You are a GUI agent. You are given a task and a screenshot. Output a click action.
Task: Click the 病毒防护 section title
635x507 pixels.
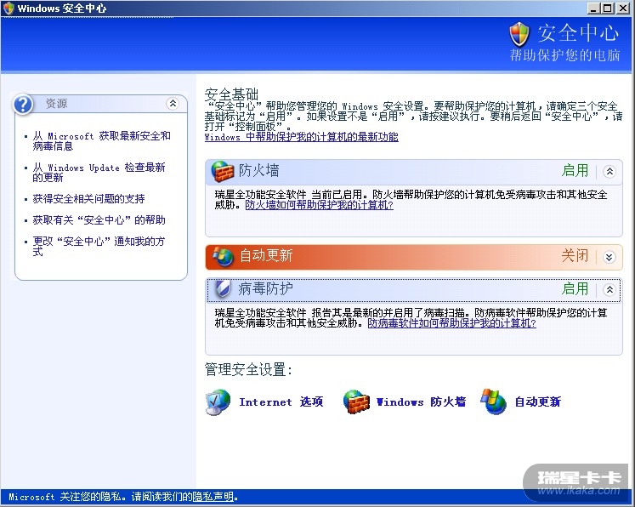click(x=265, y=288)
